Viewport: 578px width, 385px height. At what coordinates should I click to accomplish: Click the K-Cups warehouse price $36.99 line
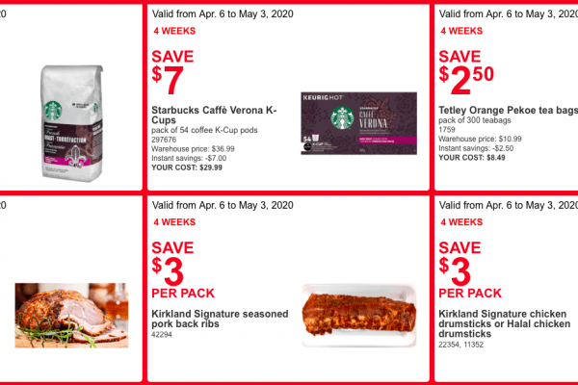click(x=193, y=148)
